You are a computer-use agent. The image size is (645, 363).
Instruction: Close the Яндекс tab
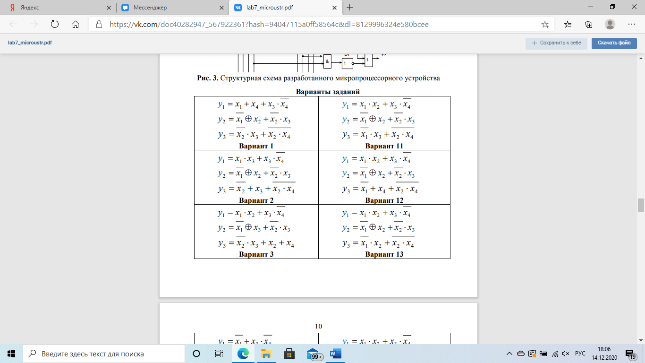[x=109, y=8]
